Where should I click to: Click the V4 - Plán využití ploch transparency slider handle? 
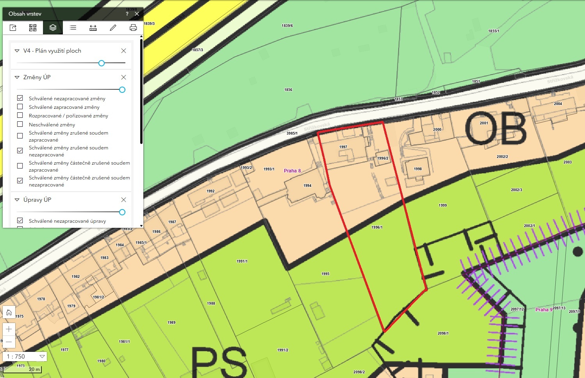click(x=102, y=63)
